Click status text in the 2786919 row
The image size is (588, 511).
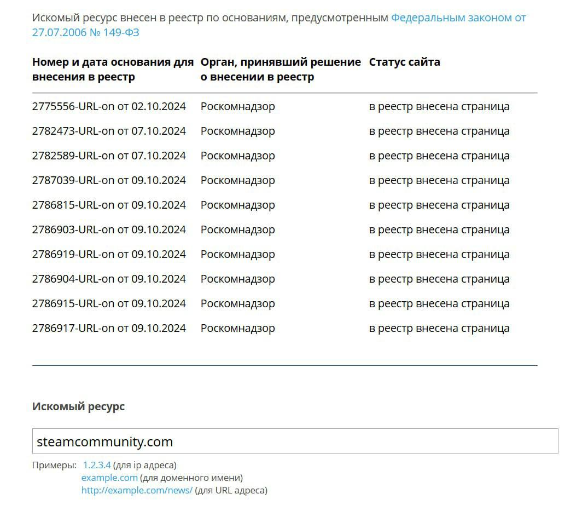439,255
